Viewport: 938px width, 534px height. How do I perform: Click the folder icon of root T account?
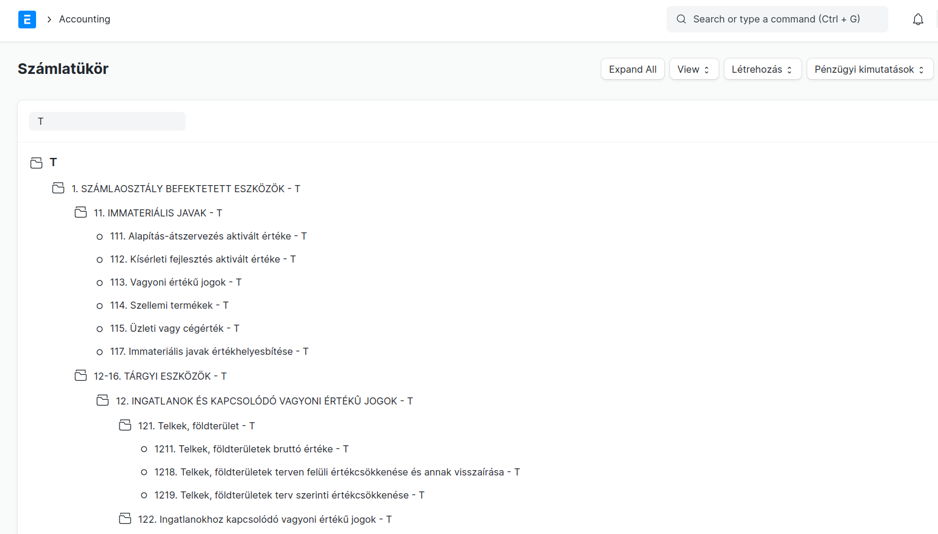[36, 163]
